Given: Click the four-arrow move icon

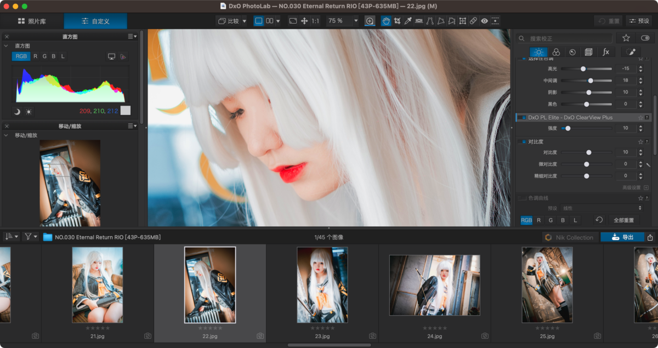Looking at the screenshot, I should point(304,21).
